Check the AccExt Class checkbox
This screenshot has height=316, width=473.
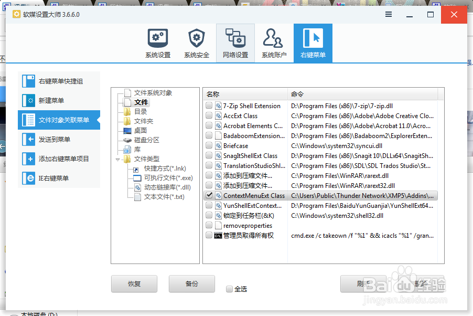(209, 115)
